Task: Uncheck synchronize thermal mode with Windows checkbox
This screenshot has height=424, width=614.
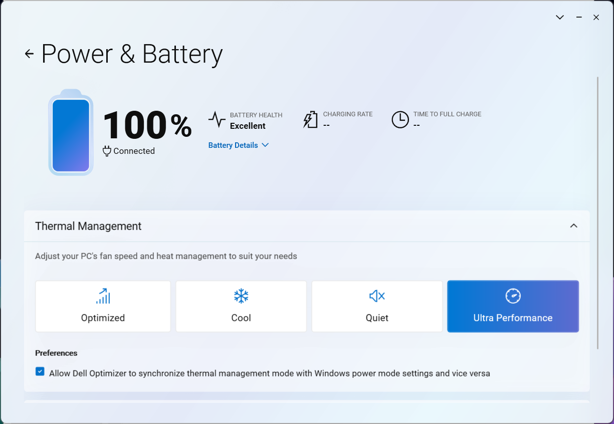Action: (x=40, y=372)
